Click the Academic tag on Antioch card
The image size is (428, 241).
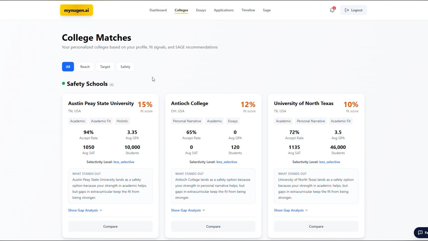pos(214,121)
